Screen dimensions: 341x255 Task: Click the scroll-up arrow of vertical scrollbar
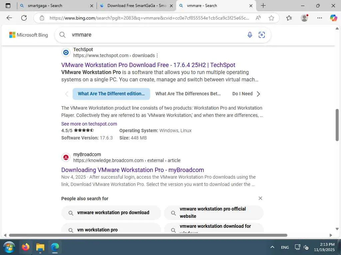click(337, 29)
